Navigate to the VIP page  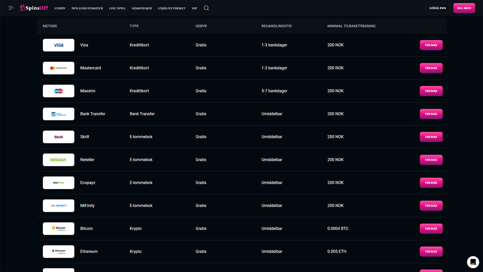pos(194,8)
